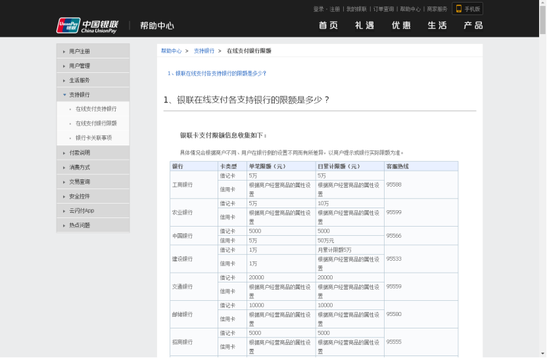Expand the 用户管理 sidebar section

click(93, 66)
